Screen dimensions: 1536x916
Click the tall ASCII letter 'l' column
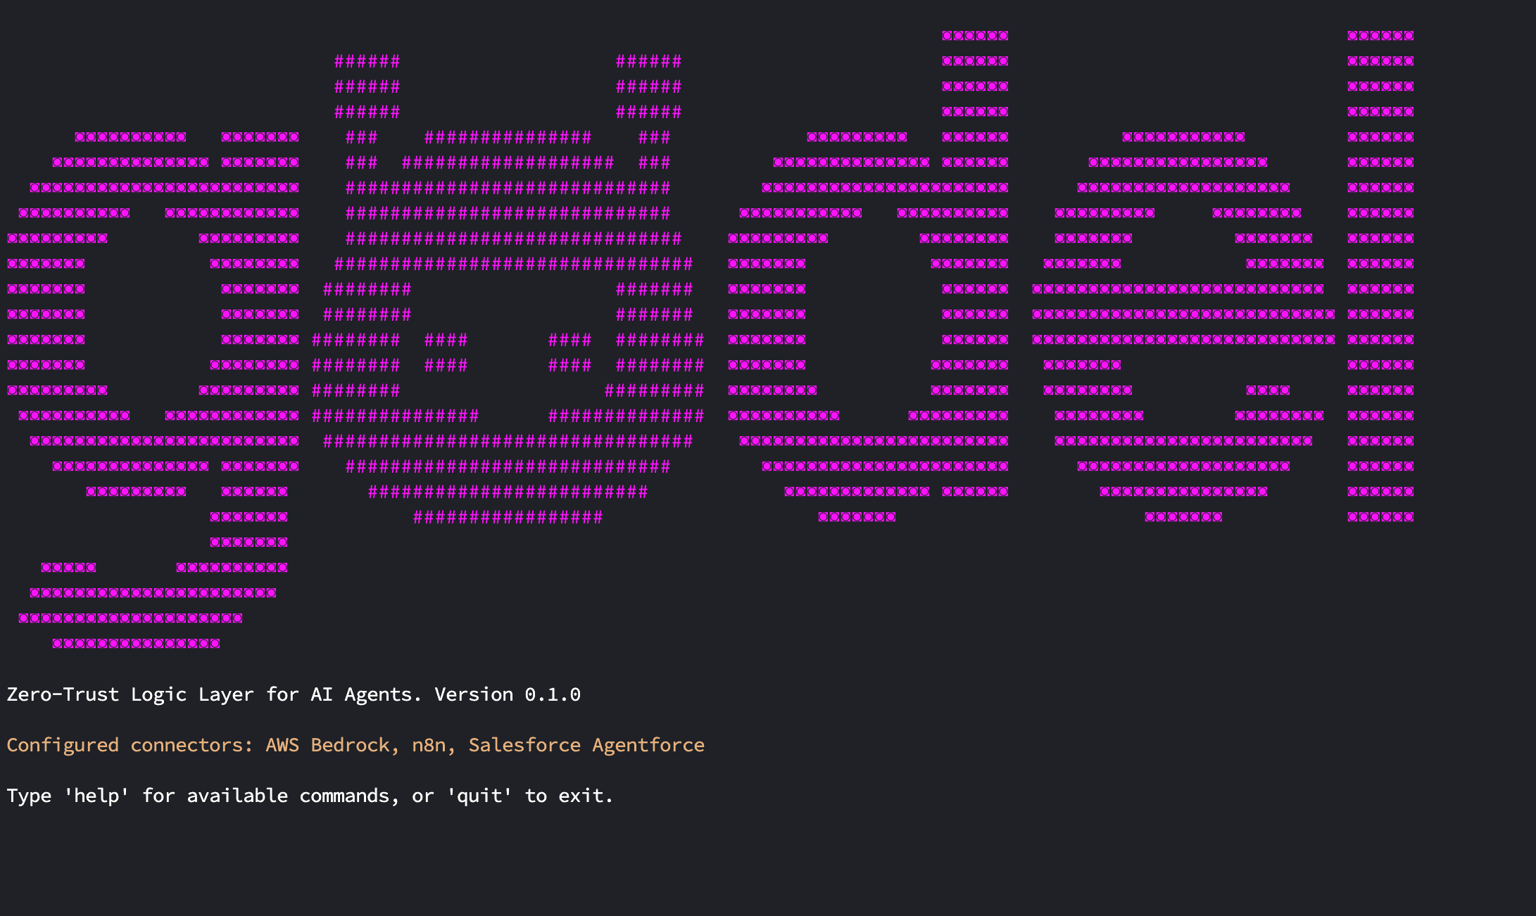[1380, 276]
